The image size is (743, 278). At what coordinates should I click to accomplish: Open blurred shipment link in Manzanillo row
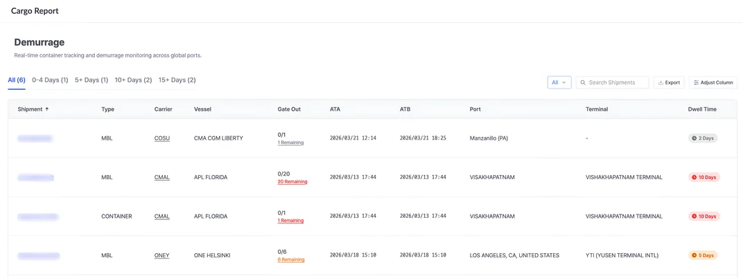coord(35,138)
